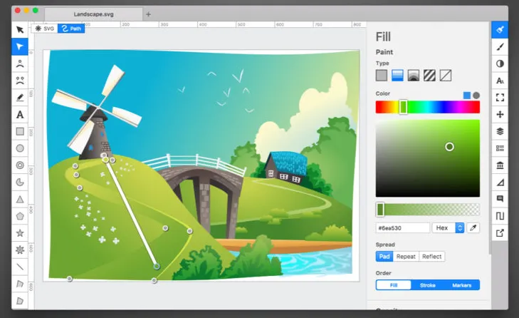Viewport: 519px width, 318px height.
Task: Click the gradient end handle near bushes
Action: 157,266
